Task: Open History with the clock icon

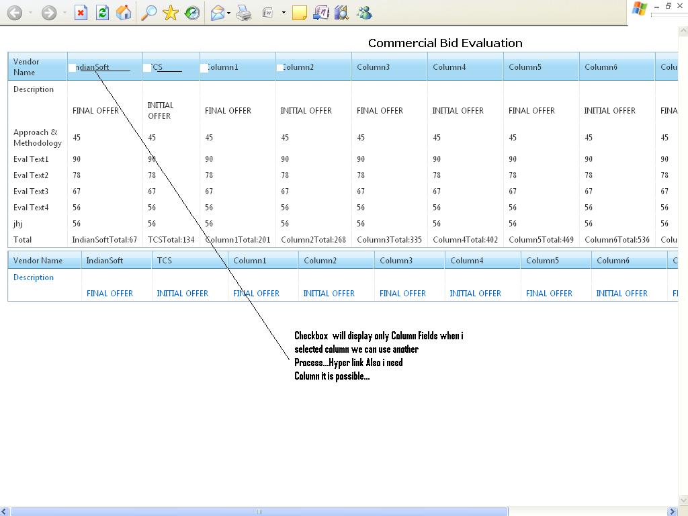Action: pyautogui.click(x=191, y=13)
